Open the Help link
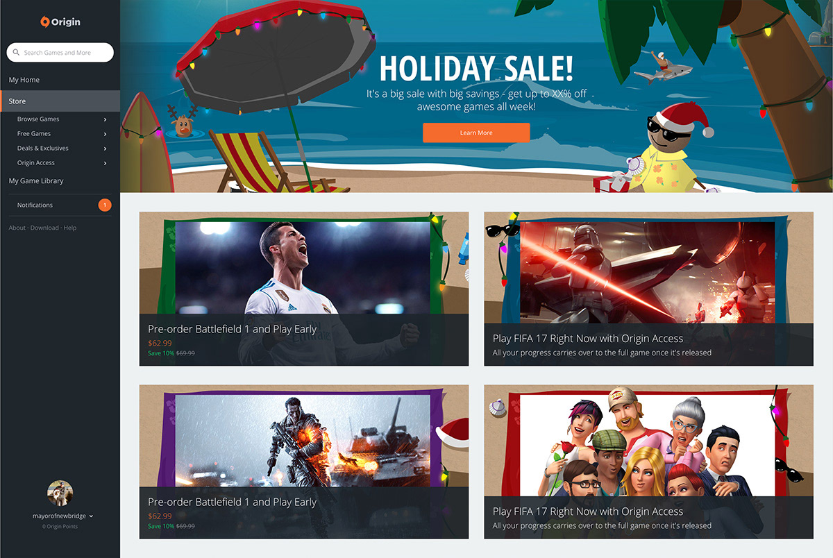The width and height of the screenshot is (833, 558). [70, 228]
